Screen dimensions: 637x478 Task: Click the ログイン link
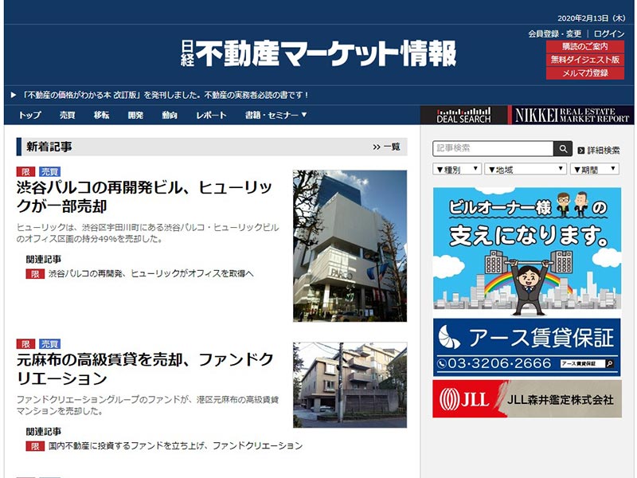click(x=609, y=33)
